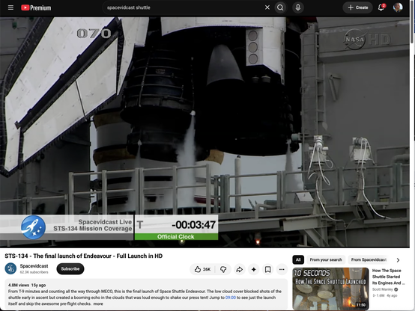Show next filter chips arrow

click(398, 260)
